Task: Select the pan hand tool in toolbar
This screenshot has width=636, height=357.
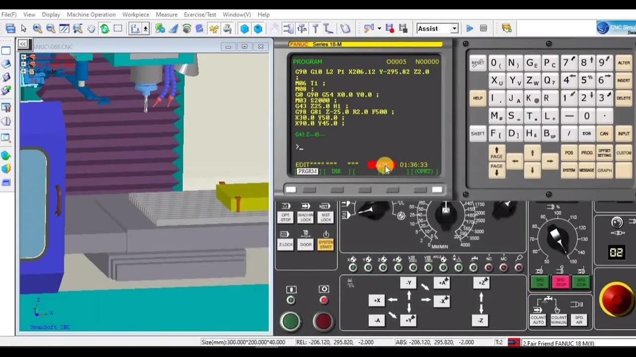Action: click(91, 29)
